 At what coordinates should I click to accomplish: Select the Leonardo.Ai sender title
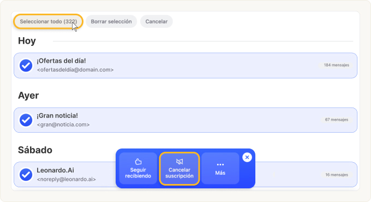[55, 170]
